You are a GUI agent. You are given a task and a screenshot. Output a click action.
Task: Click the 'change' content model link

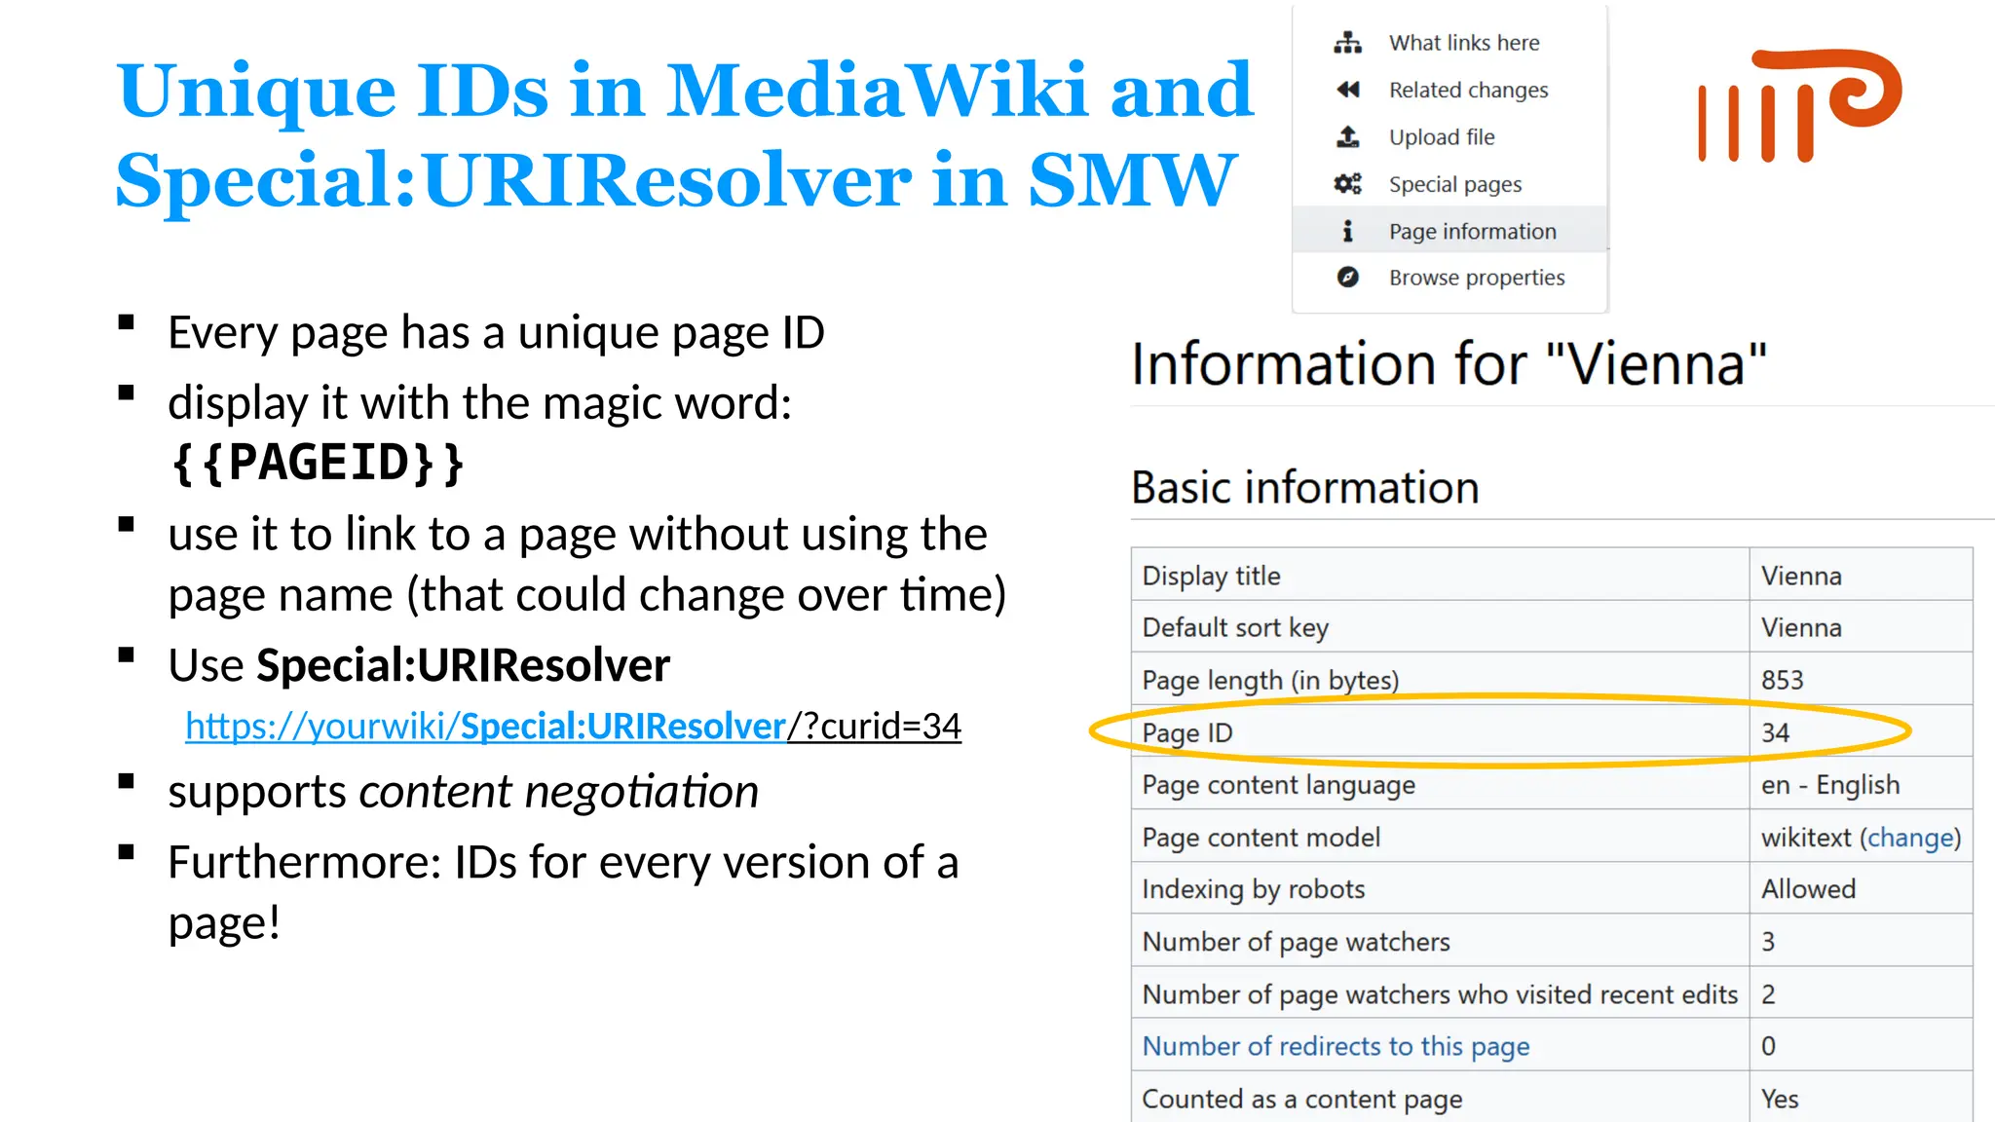1910,838
